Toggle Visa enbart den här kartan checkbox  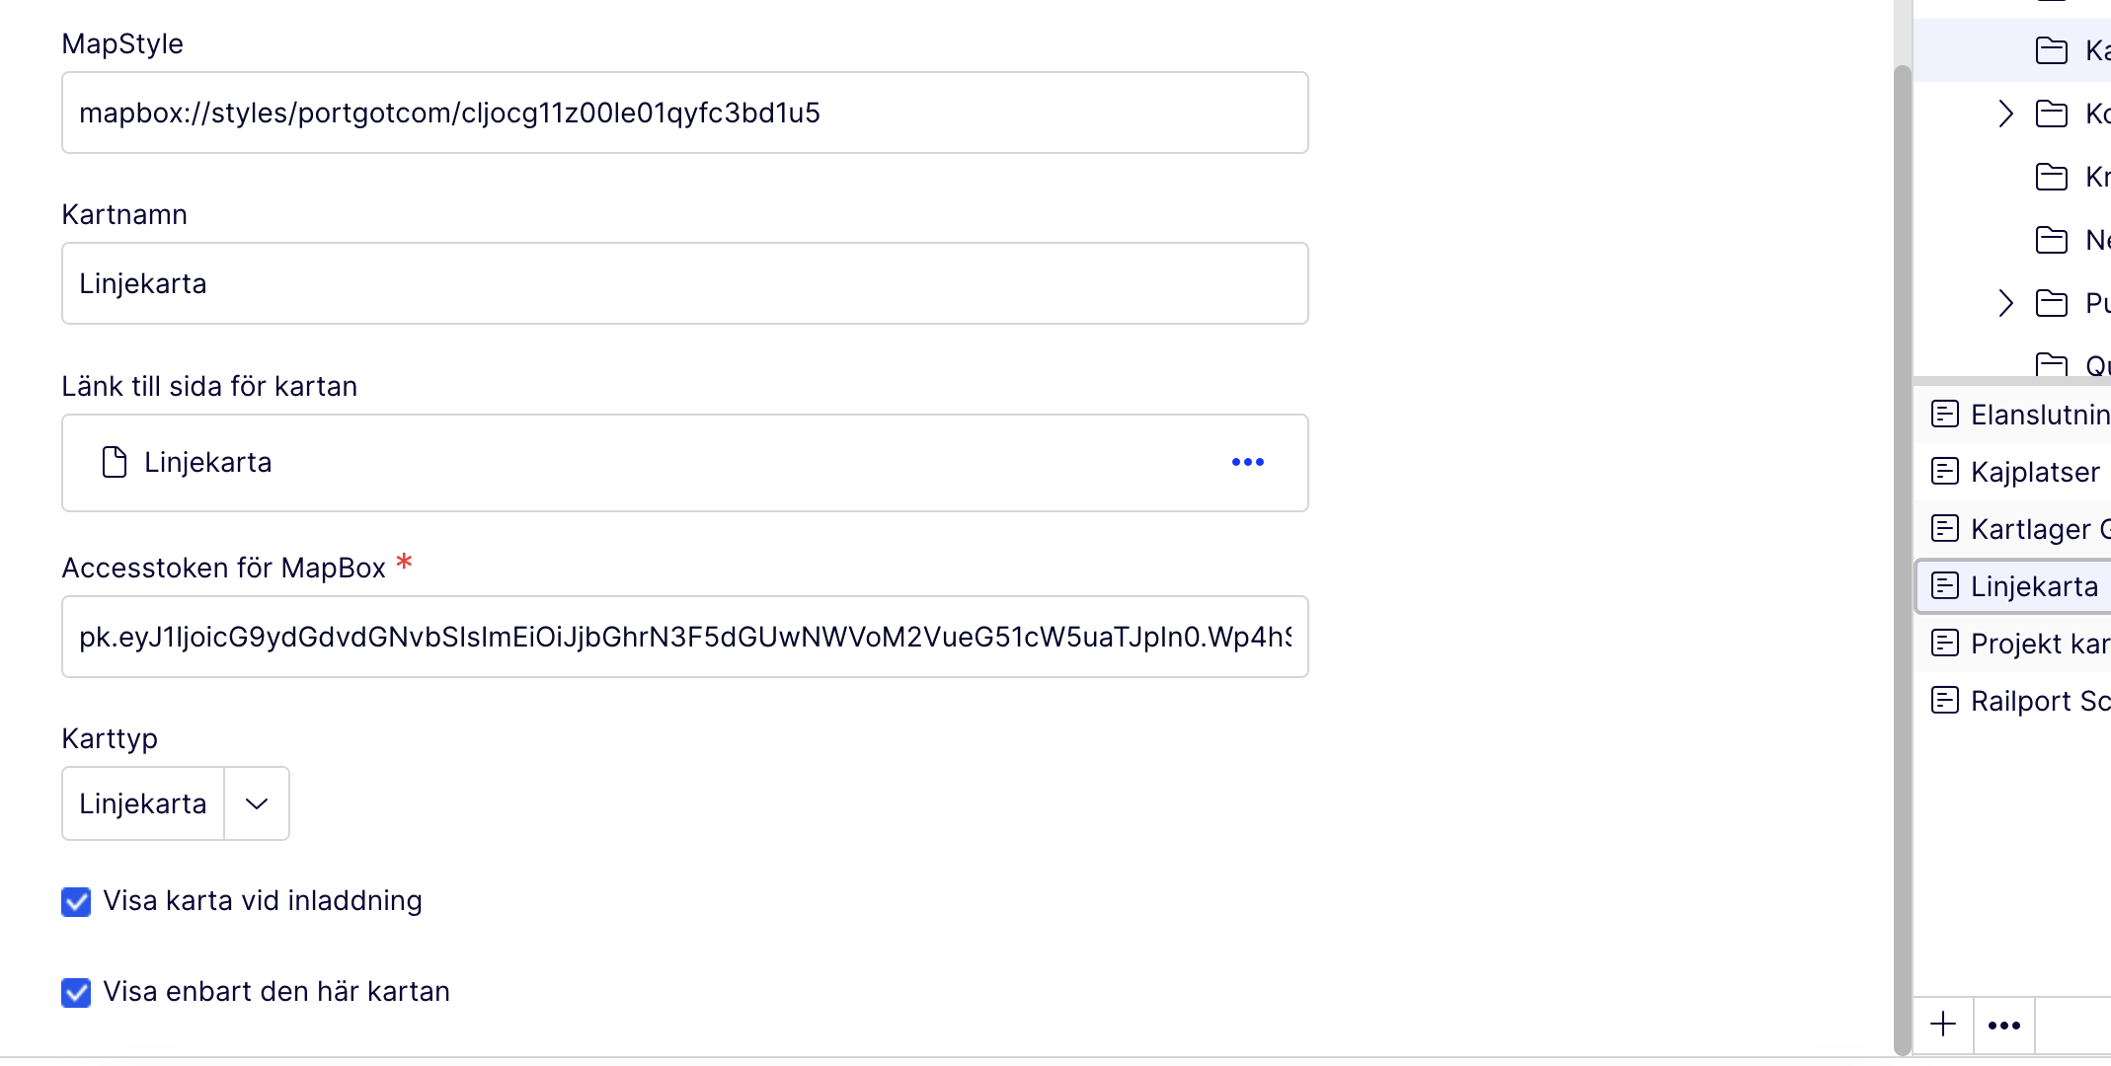click(76, 992)
